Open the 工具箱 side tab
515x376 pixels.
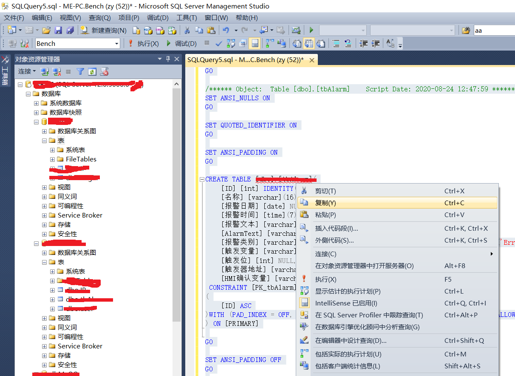coord(5,71)
